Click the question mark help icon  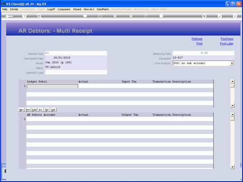(x=24, y=16)
